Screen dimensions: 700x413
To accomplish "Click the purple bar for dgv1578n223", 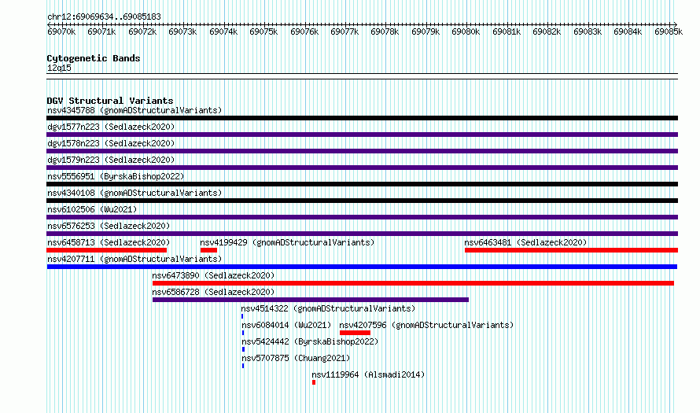I will [362, 151].
